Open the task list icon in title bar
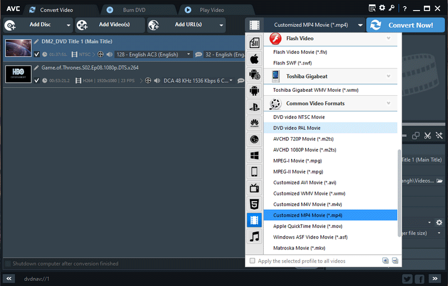The height and width of the screenshot is (286, 448). (372, 8)
